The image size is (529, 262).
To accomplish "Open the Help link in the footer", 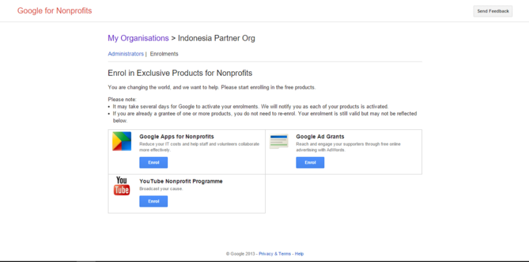I will [x=300, y=253].
